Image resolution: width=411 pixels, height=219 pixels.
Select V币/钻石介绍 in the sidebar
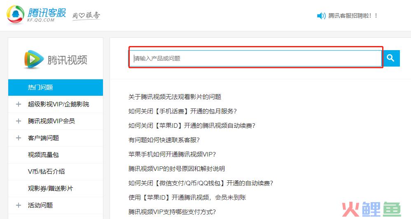47,172
